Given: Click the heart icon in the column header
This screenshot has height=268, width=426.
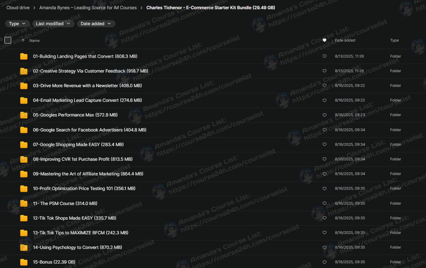Looking at the screenshot, I should pos(325,41).
